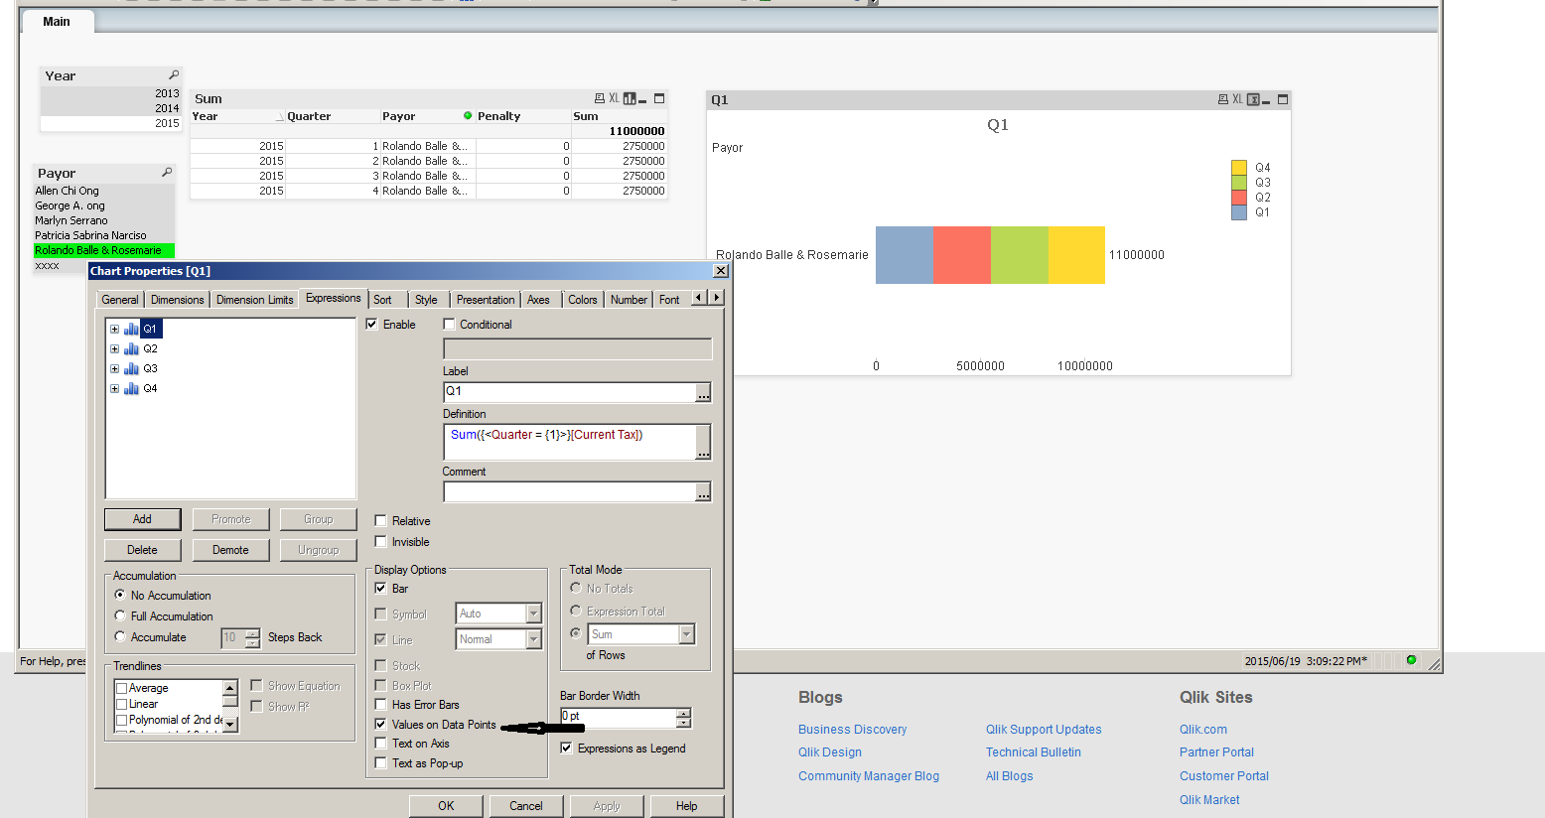
Task: Open the Definition expression editor ellipsis button
Action: [x=703, y=443]
